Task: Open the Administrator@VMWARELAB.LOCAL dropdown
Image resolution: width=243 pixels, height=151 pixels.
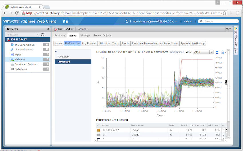Action: tap(155, 21)
